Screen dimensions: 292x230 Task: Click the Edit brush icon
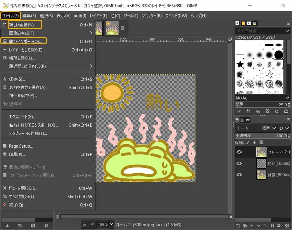point(239,112)
